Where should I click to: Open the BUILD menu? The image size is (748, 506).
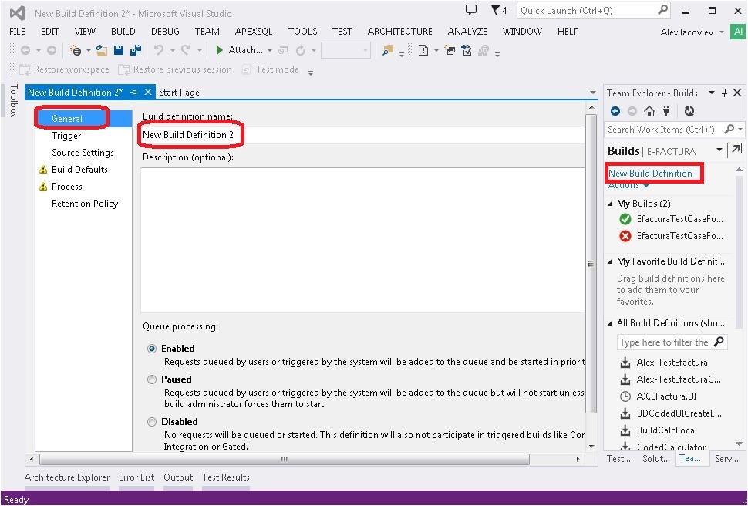(x=123, y=31)
